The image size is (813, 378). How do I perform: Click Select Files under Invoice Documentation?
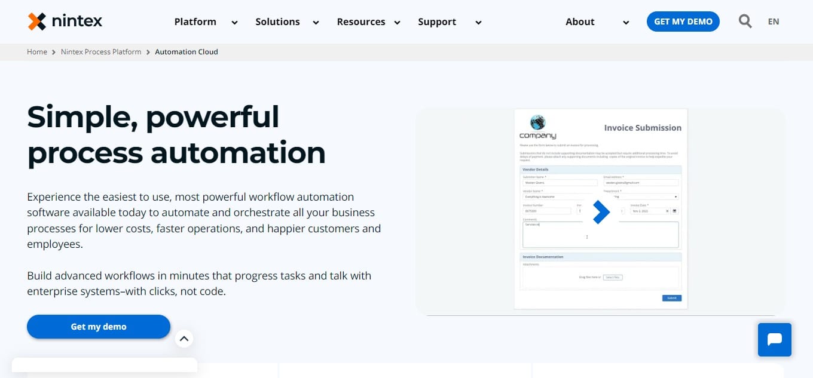(x=612, y=277)
